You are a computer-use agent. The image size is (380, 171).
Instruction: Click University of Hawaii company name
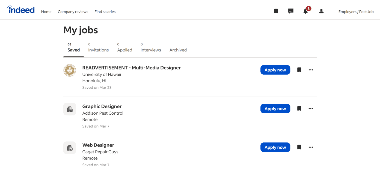102,74
